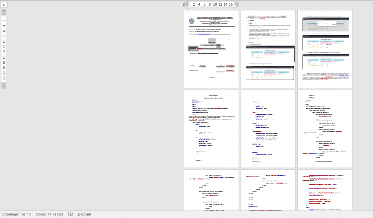Select the title page of the report
The height and width of the screenshot is (218, 373).
211,49
